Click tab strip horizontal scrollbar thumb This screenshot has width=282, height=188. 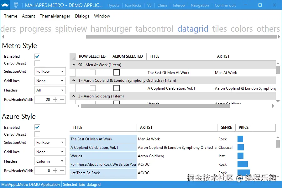(181, 37)
